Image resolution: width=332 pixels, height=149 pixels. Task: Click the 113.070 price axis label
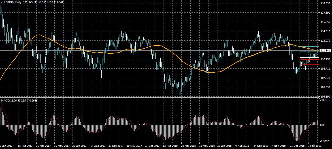(325, 40)
